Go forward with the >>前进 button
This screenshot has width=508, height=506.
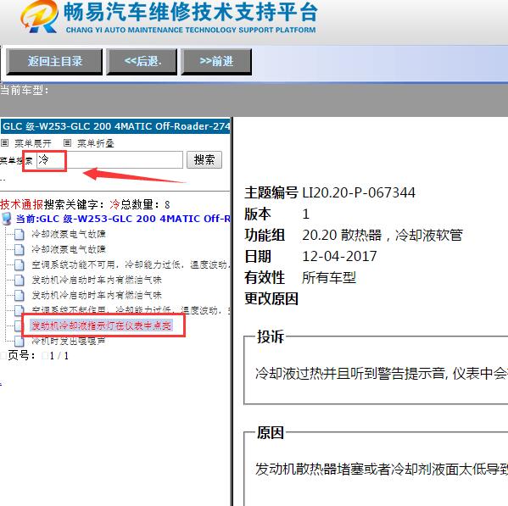[216, 62]
